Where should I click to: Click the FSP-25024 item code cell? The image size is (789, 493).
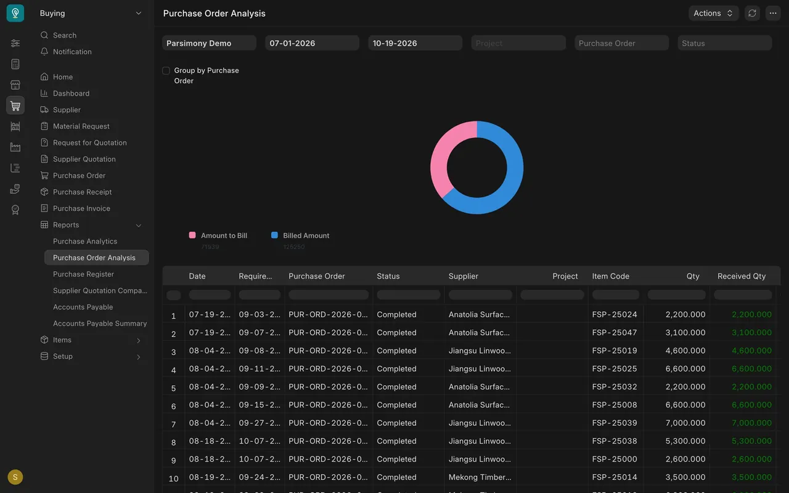615,314
